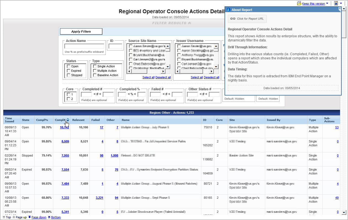Click the Region: Other - Actions: 1,233 banner
This screenshot has height=220, width=348.
(172, 112)
